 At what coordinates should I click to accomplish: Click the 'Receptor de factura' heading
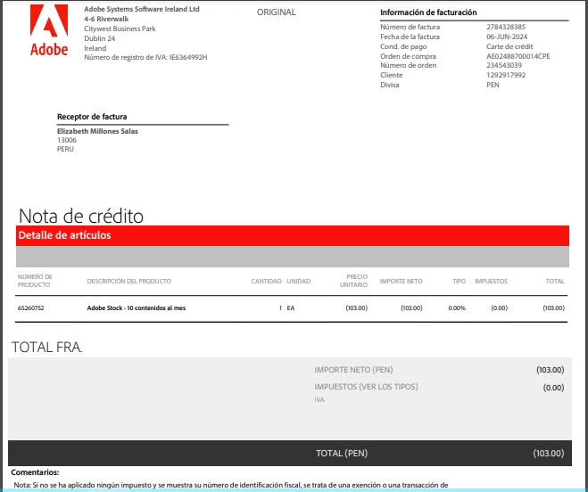(92, 117)
